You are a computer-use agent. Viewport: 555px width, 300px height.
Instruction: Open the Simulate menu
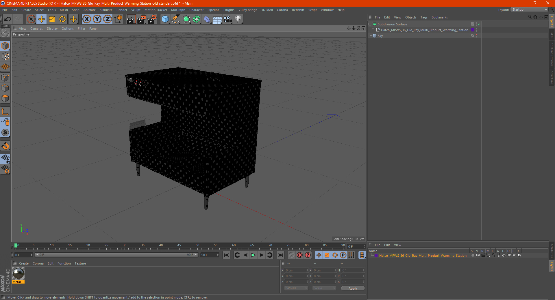click(106, 10)
